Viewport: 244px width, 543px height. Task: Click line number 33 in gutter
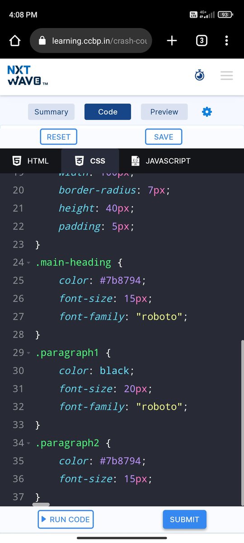18,424
